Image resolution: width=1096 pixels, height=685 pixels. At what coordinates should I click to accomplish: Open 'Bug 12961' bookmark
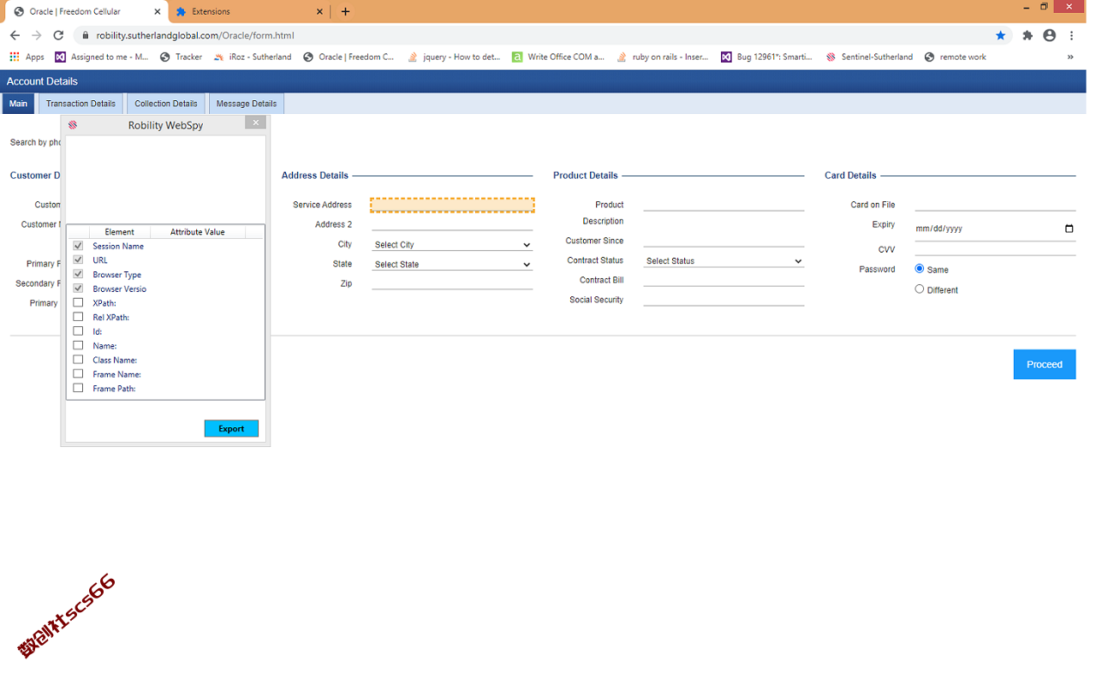[766, 57]
